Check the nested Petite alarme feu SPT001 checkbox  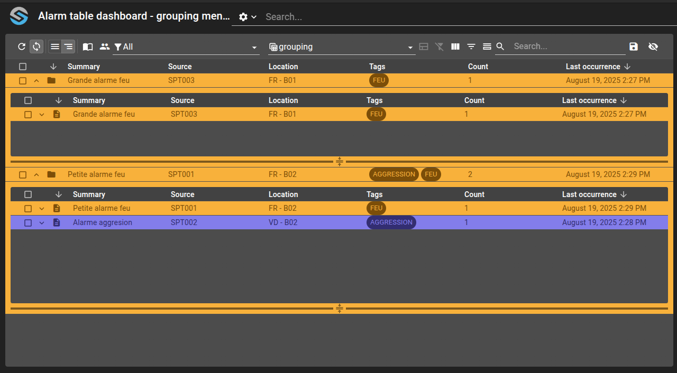(x=28, y=209)
